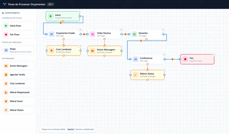
Task: Click the left input port of Fim node
Action: click(x=180, y=59)
